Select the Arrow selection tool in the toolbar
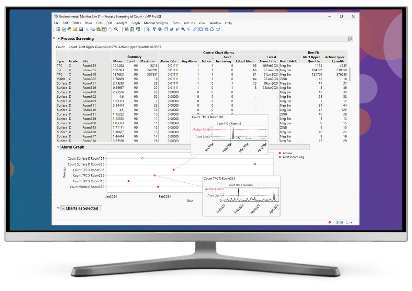This screenshot has height=291, width=412. 149,29
